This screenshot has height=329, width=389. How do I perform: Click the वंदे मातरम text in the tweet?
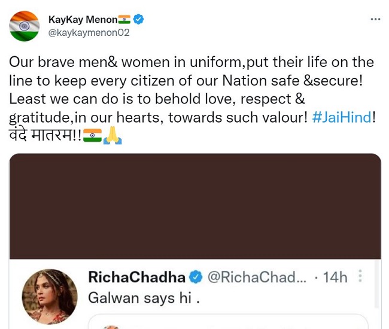tap(40, 136)
